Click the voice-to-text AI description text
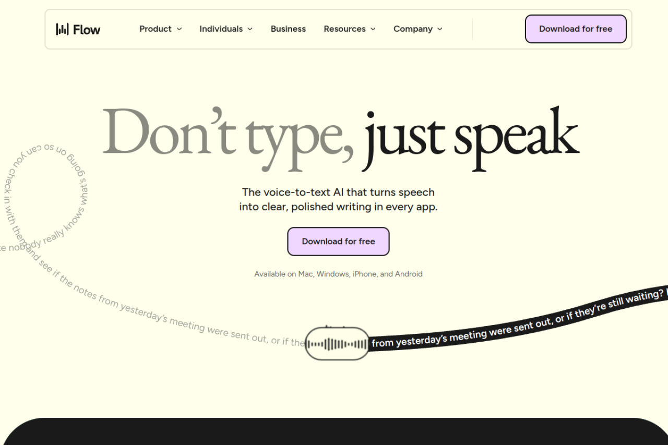 click(x=338, y=199)
